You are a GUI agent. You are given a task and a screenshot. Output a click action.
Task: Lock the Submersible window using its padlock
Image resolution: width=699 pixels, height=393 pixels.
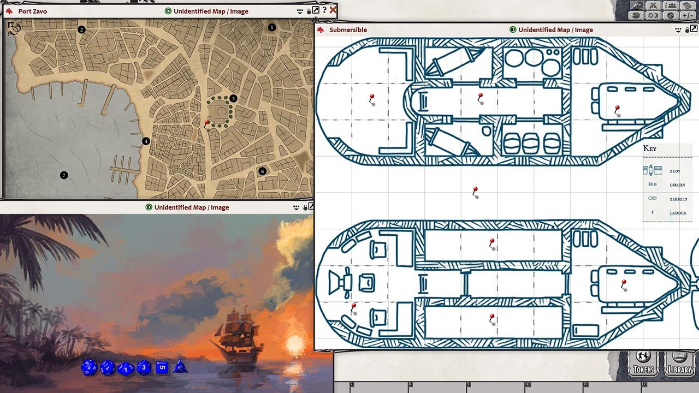[686, 29]
